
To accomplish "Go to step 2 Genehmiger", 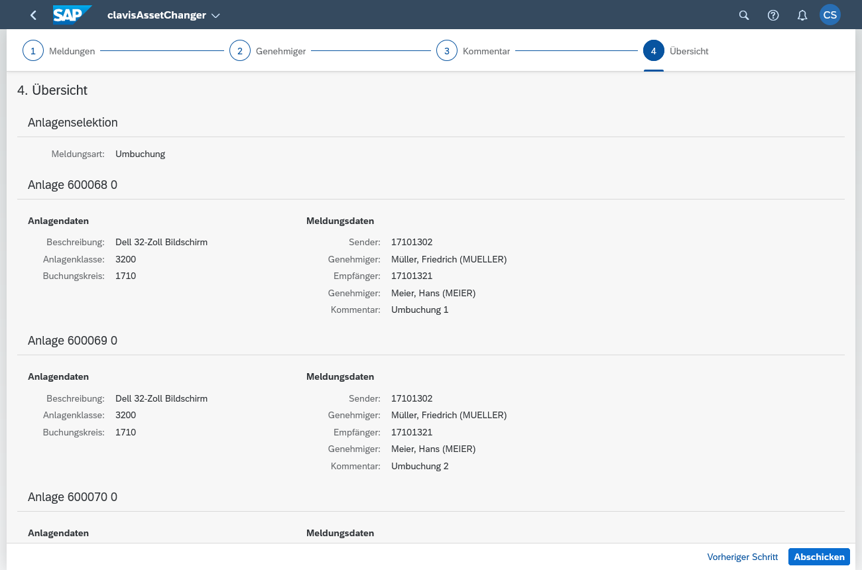I will click(x=240, y=51).
